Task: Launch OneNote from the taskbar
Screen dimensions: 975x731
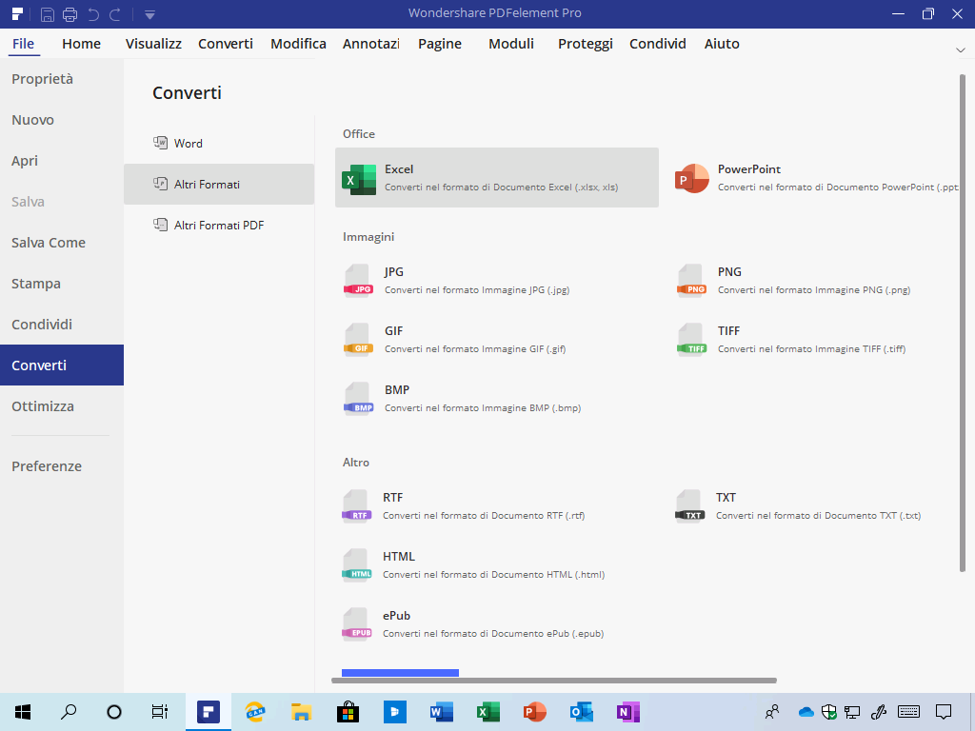Action: click(628, 712)
